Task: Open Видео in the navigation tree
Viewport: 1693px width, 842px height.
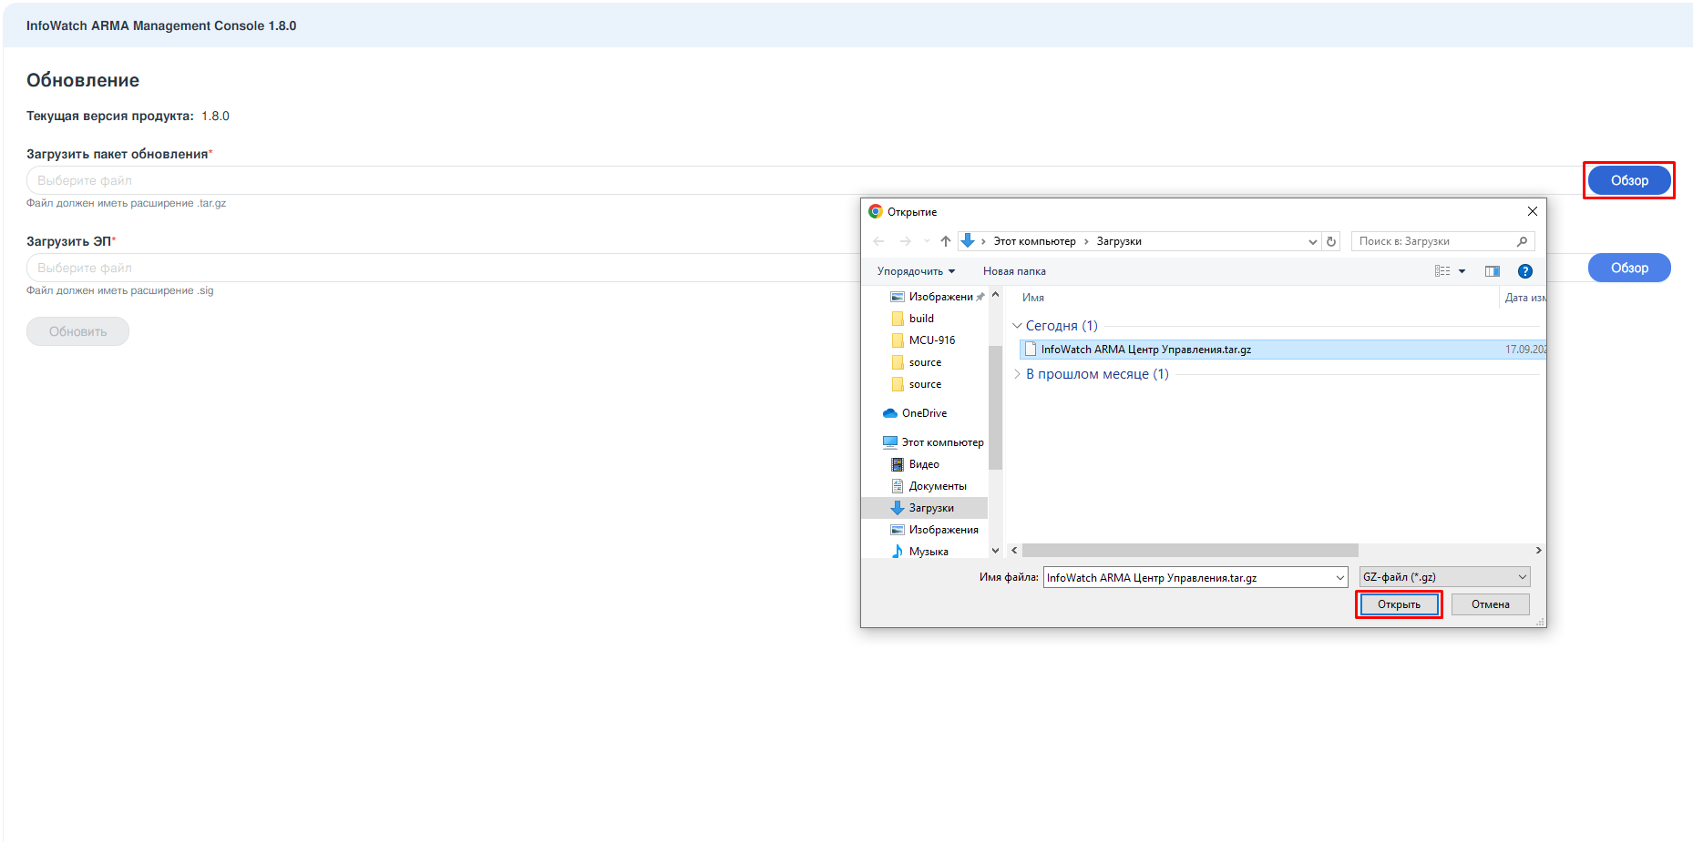Action: 924,464
